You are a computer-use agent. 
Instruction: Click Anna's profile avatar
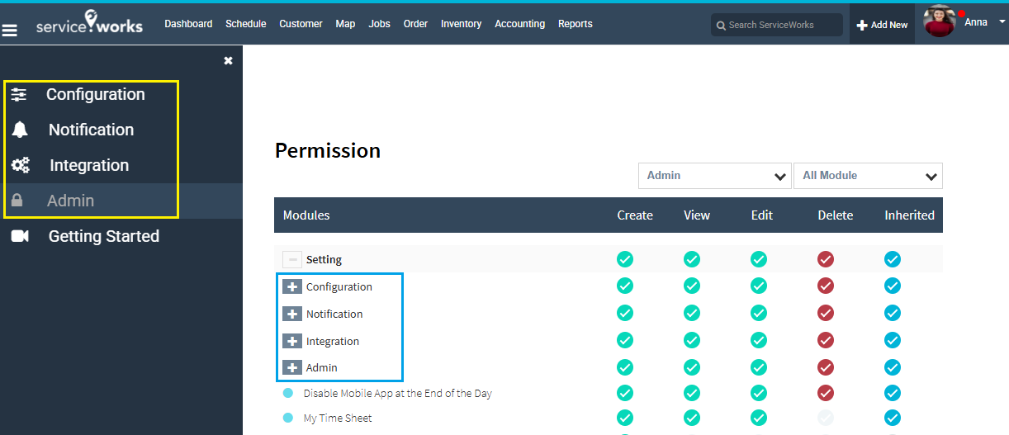tap(939, 22)
